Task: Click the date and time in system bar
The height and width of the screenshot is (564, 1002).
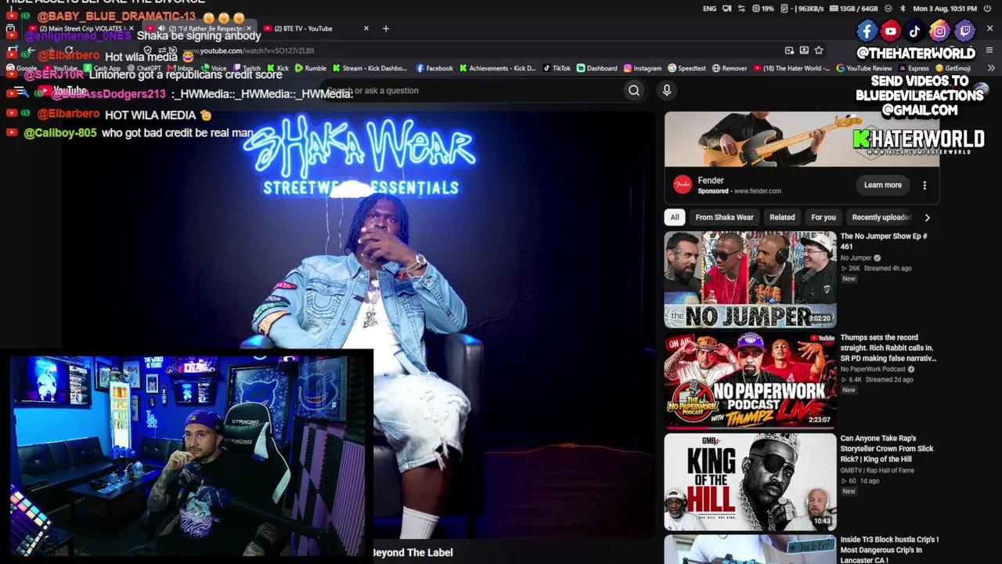Action: [945, 9]
